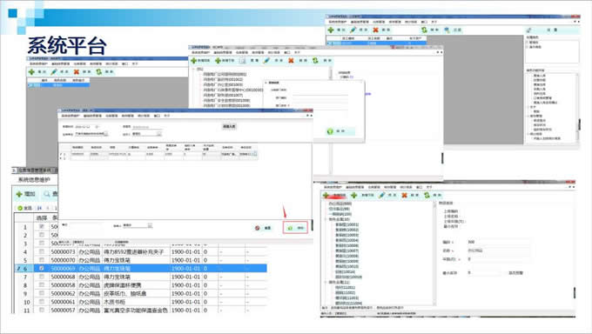Screen dimensions: 592x334
Task: Open the 系统信息维护 menu in the bottom-left window
Action: [x=34, y=180]
